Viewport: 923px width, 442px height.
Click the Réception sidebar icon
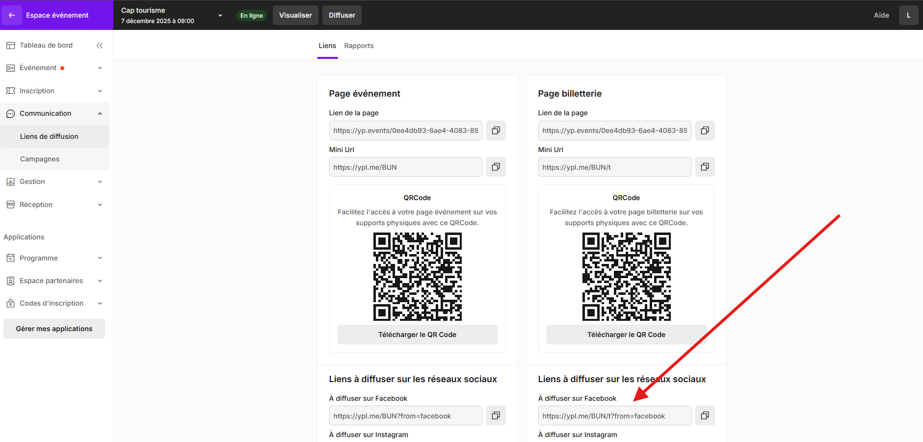(x=10, y=205)
